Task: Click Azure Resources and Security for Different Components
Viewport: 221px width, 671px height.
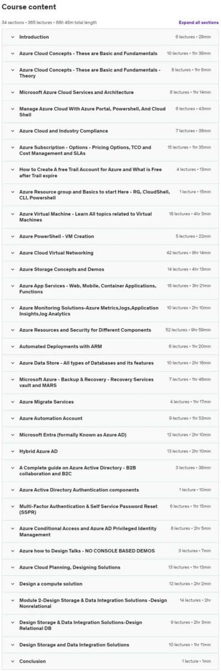Action: point(85,330)
